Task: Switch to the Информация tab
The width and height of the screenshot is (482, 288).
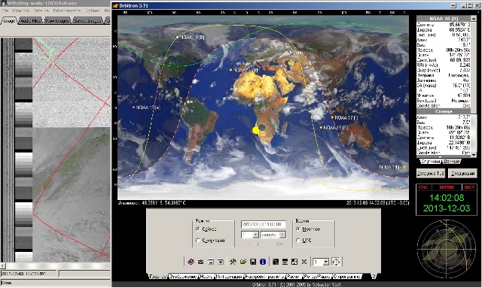Action: [229, 276]
